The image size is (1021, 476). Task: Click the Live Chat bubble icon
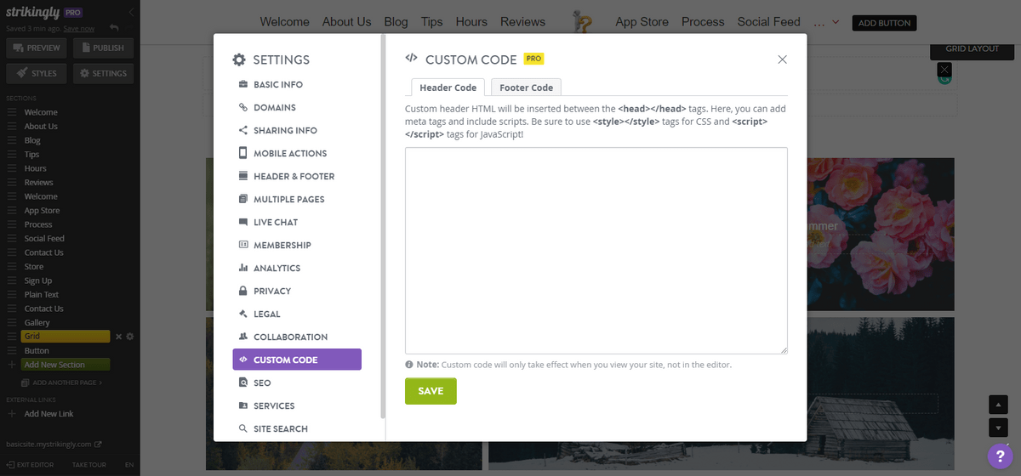[243, 223]
